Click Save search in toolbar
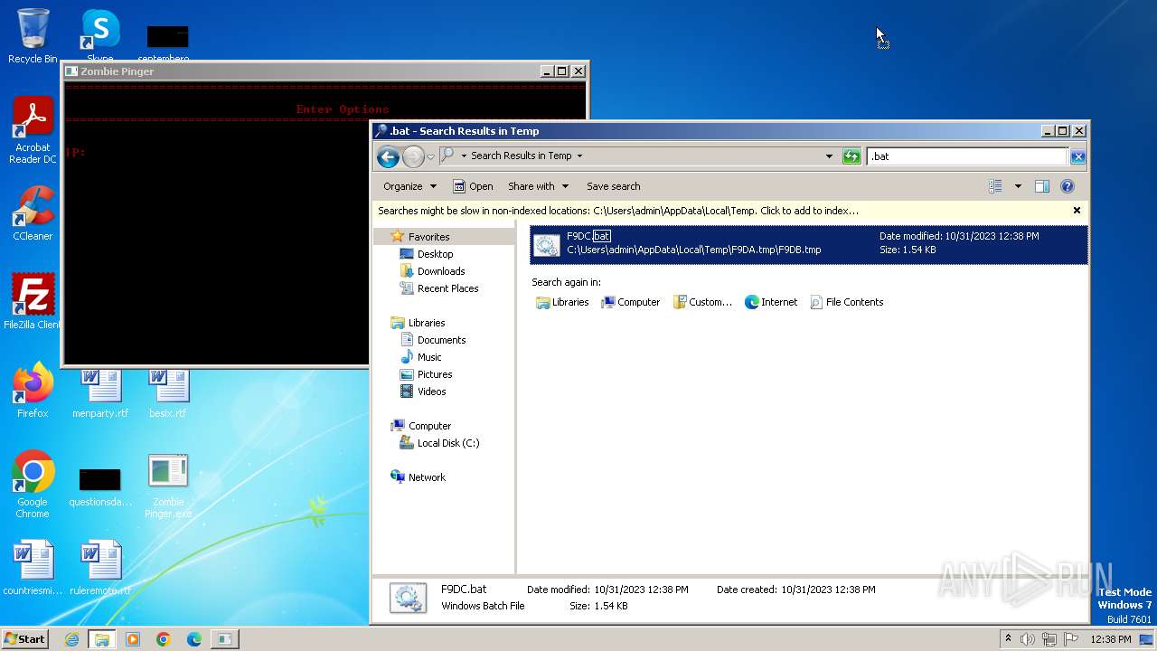 (613, 186)
